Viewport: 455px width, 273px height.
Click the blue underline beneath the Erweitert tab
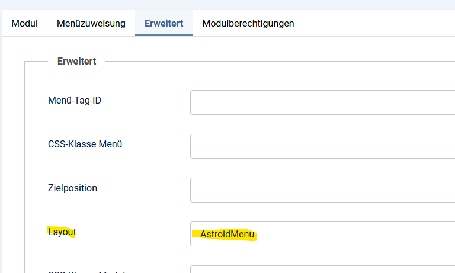[x=164, y=35]
